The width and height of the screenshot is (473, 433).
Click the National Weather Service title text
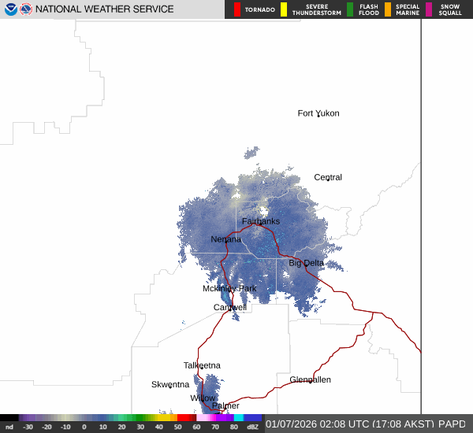click(106, 9)
